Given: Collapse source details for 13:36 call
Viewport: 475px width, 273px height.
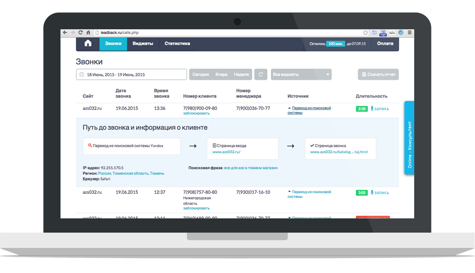Looking at the screenshot, I should pos(309,110).
